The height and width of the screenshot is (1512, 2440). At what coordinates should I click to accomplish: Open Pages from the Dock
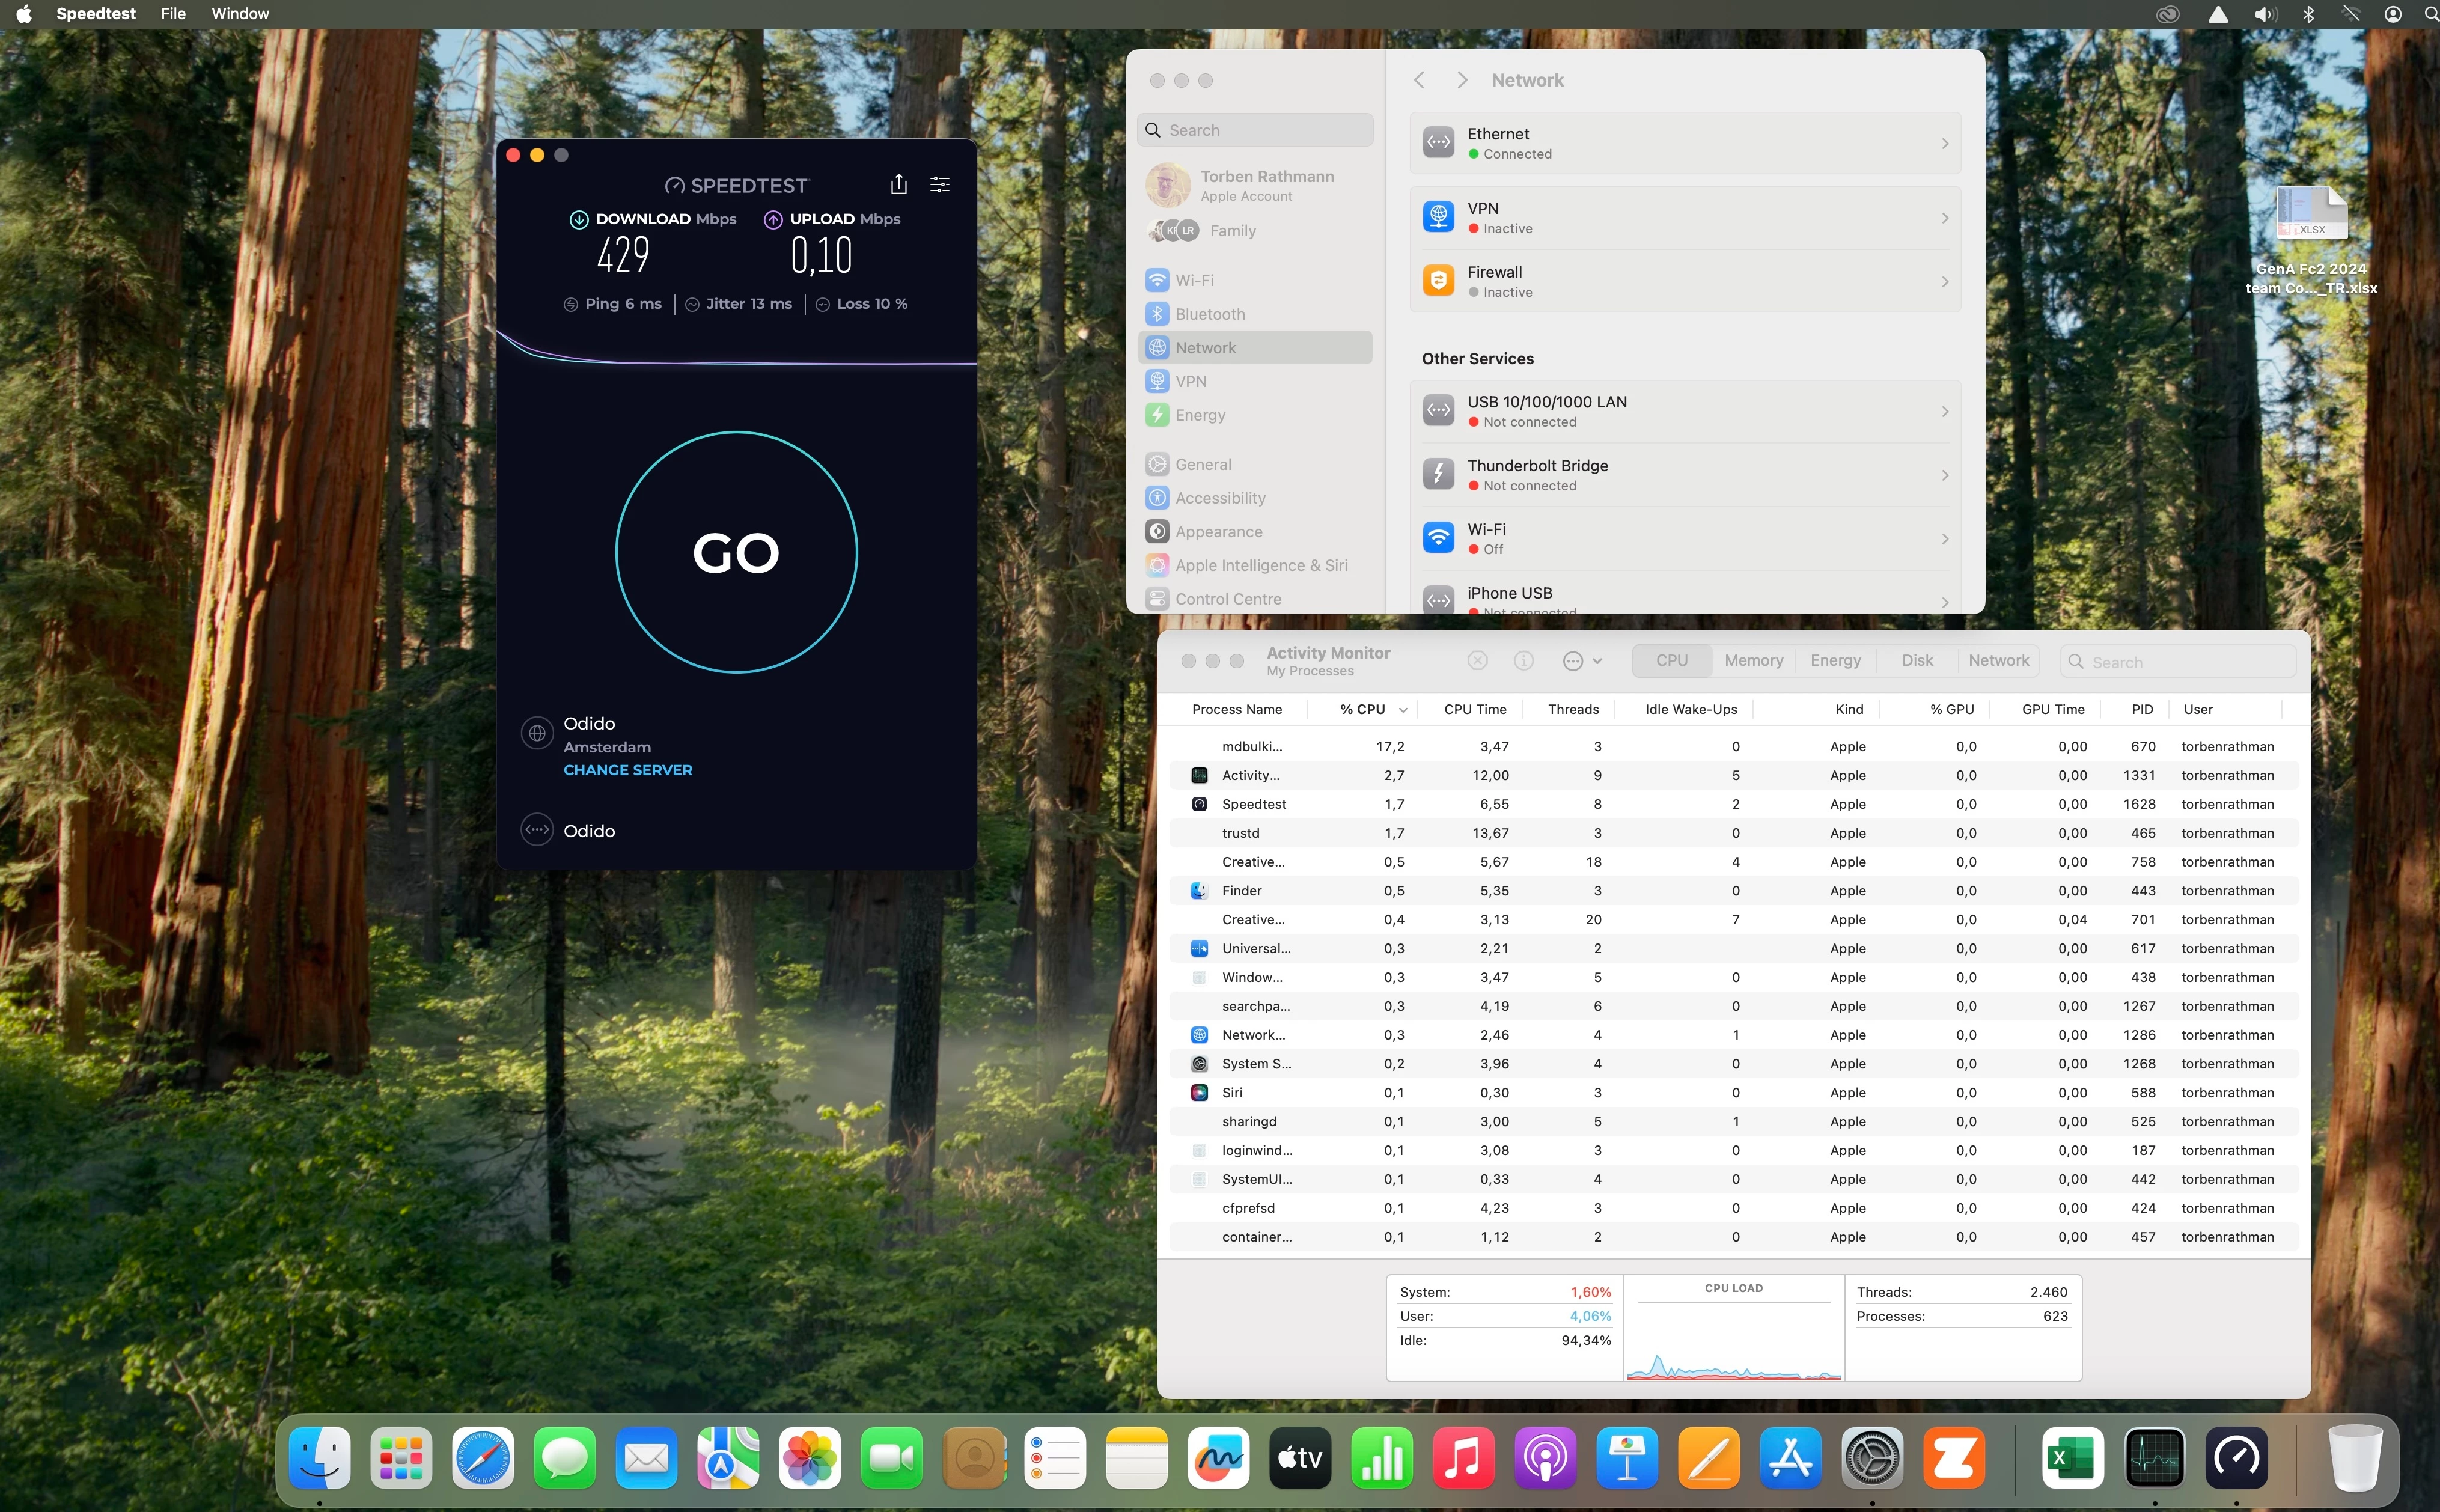(x=1708, y=1458)
